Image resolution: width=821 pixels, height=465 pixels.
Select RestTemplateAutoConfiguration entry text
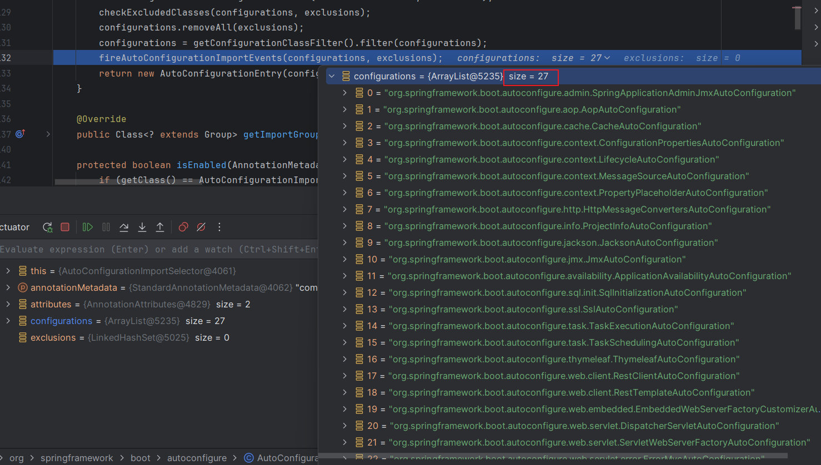pos(572,392)
